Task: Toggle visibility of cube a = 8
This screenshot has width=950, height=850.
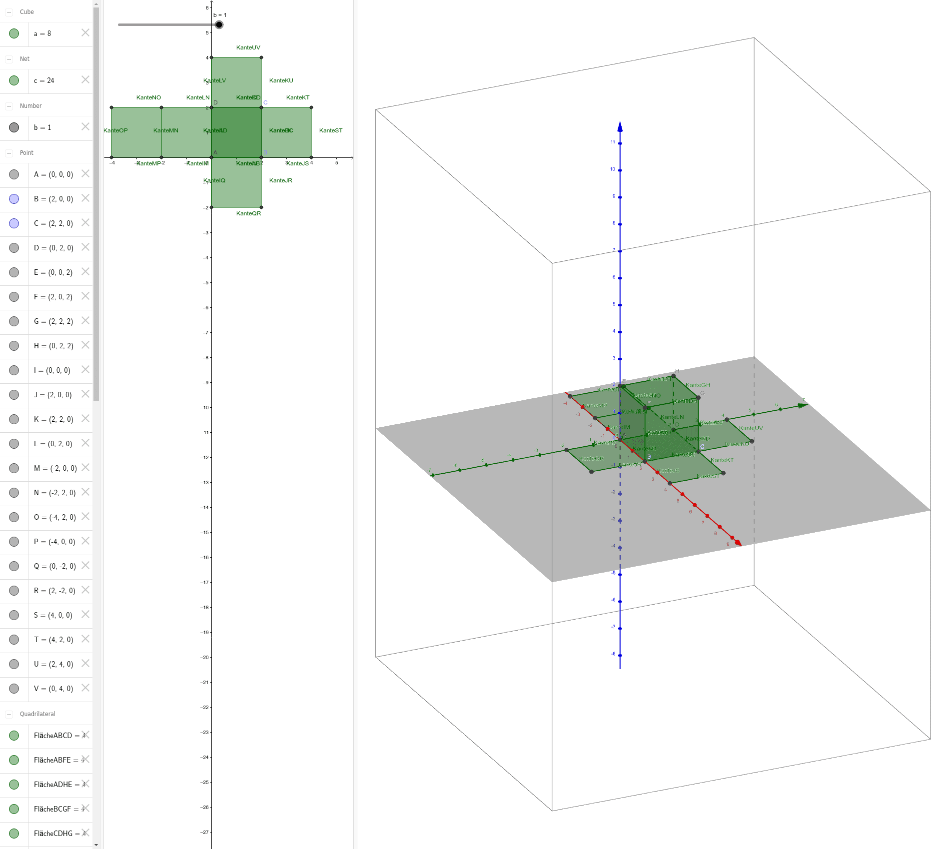Action: click(x=14, y=33)
